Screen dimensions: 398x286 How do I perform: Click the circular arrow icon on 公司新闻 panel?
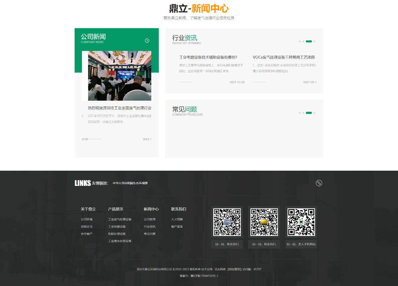point(147,40)
